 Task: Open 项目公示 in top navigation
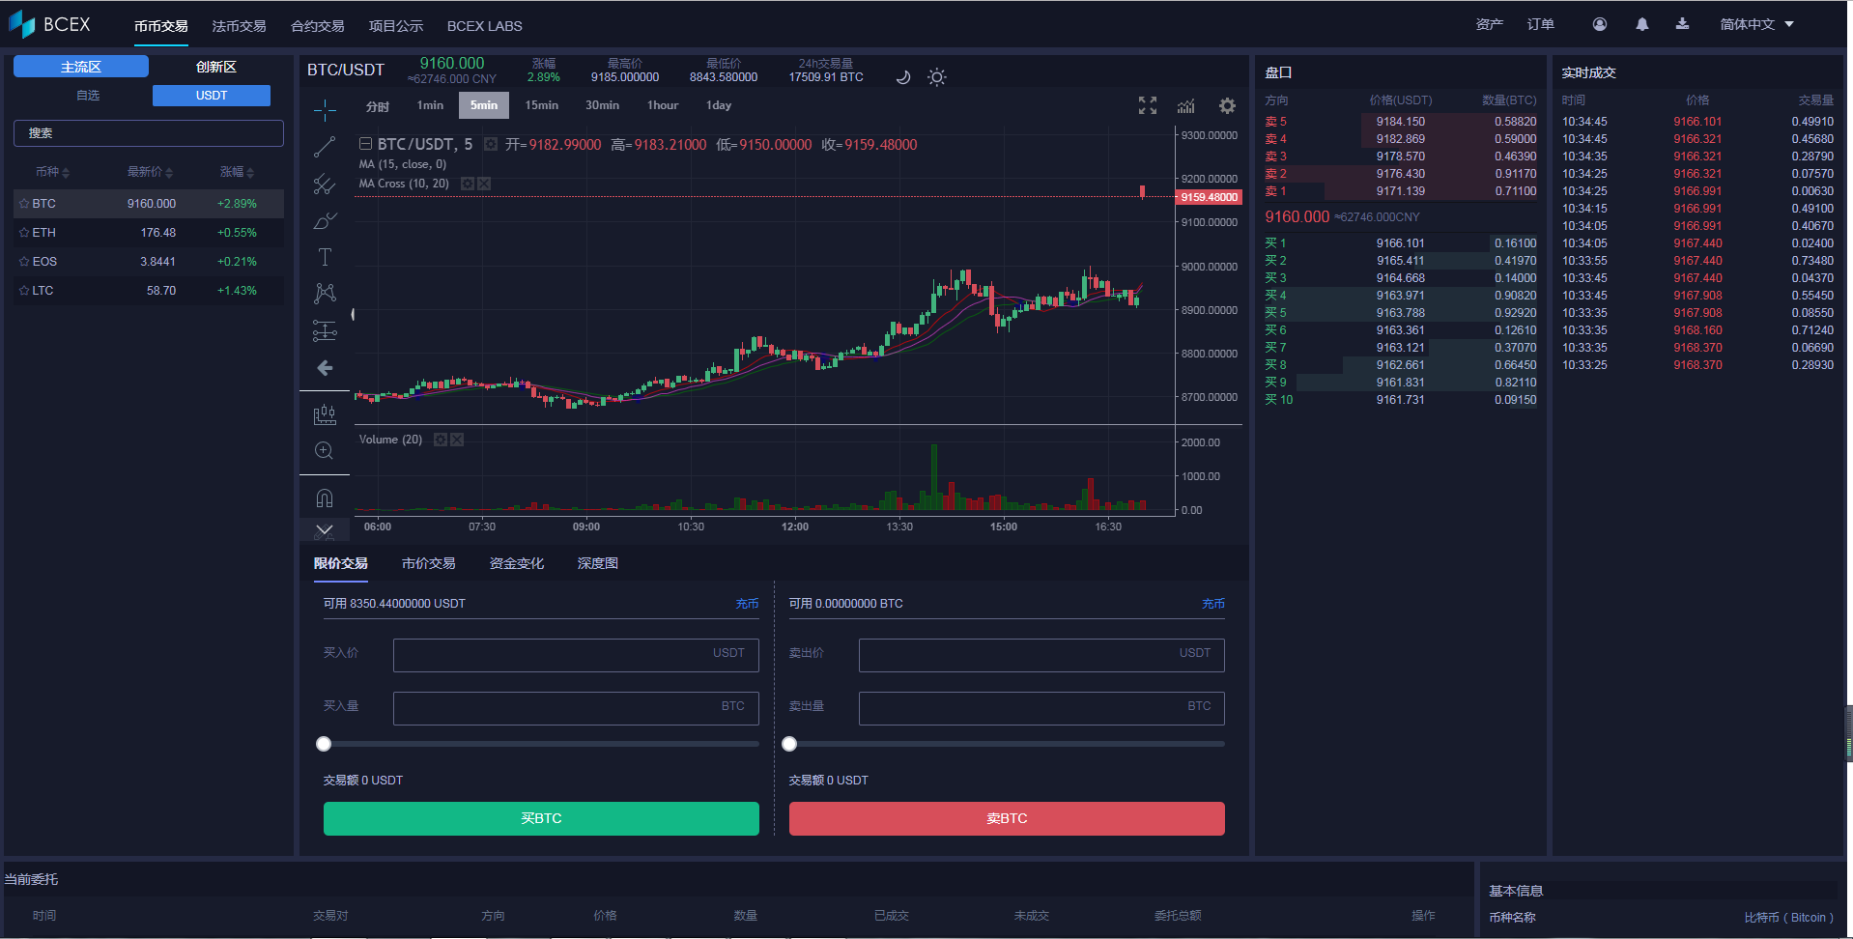[x=396, y=26]
